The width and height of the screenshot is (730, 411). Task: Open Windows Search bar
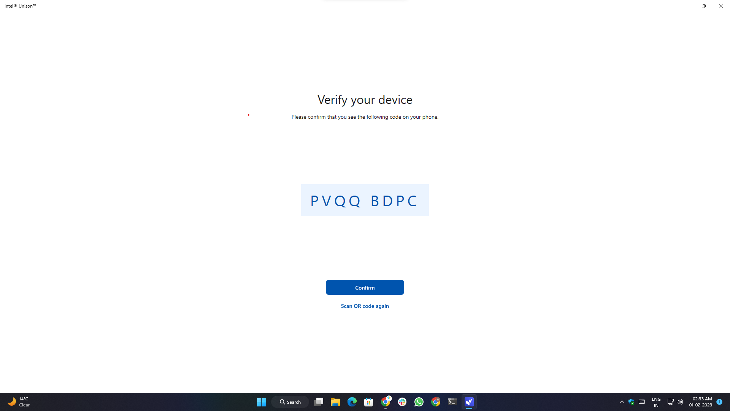point(290,401)
